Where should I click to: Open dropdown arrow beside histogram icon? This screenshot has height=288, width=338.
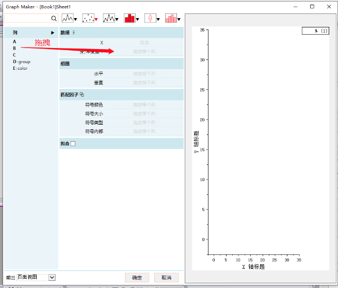point(179,20)
